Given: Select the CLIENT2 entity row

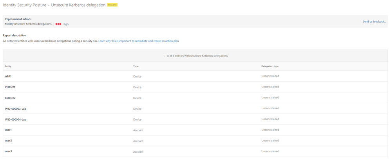Looking at the screenshot, I should click(x=10, y=98).
